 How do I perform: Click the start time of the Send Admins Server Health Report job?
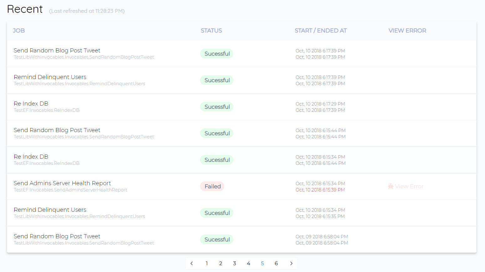pos(320,183)
